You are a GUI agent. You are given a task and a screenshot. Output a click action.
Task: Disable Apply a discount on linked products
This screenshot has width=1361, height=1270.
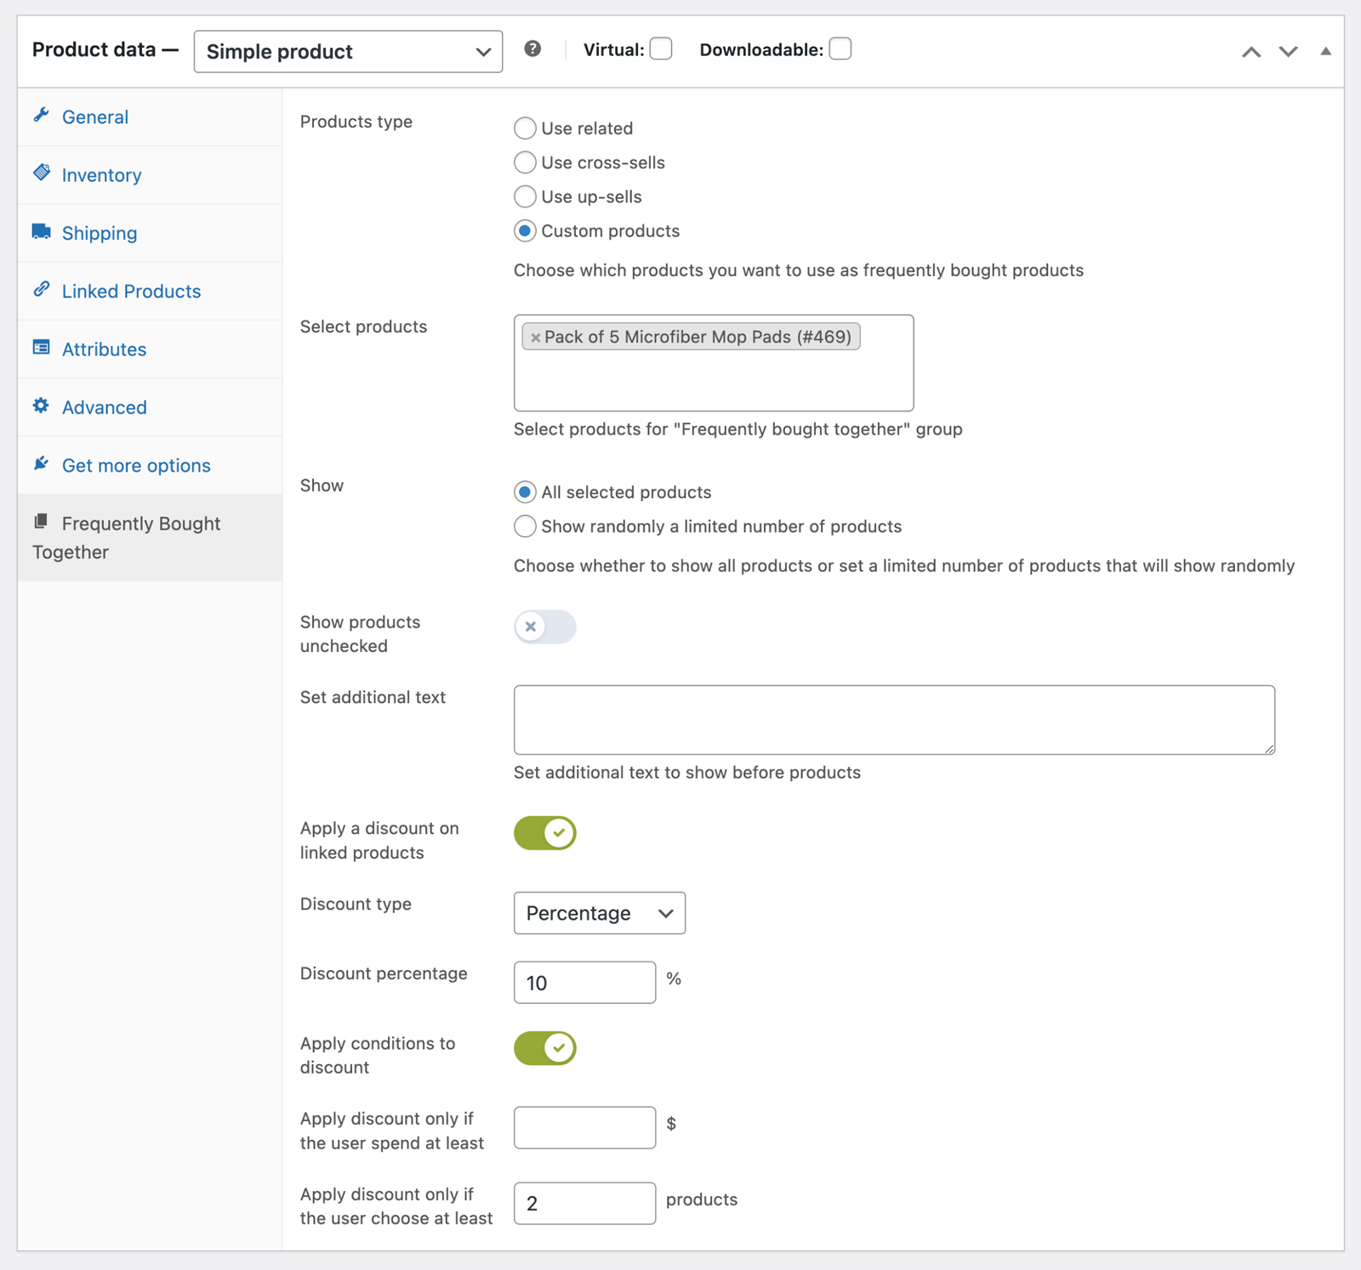[544, 833]
